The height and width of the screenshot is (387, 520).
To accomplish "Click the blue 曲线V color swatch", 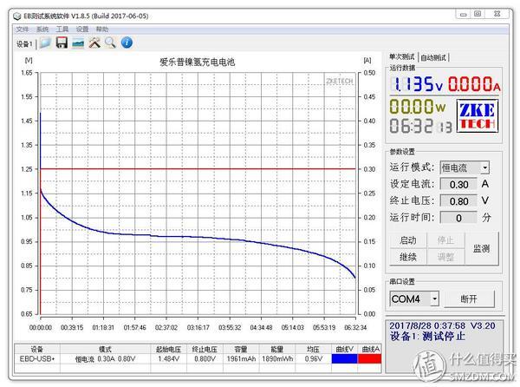I will (x=344, y=357).
